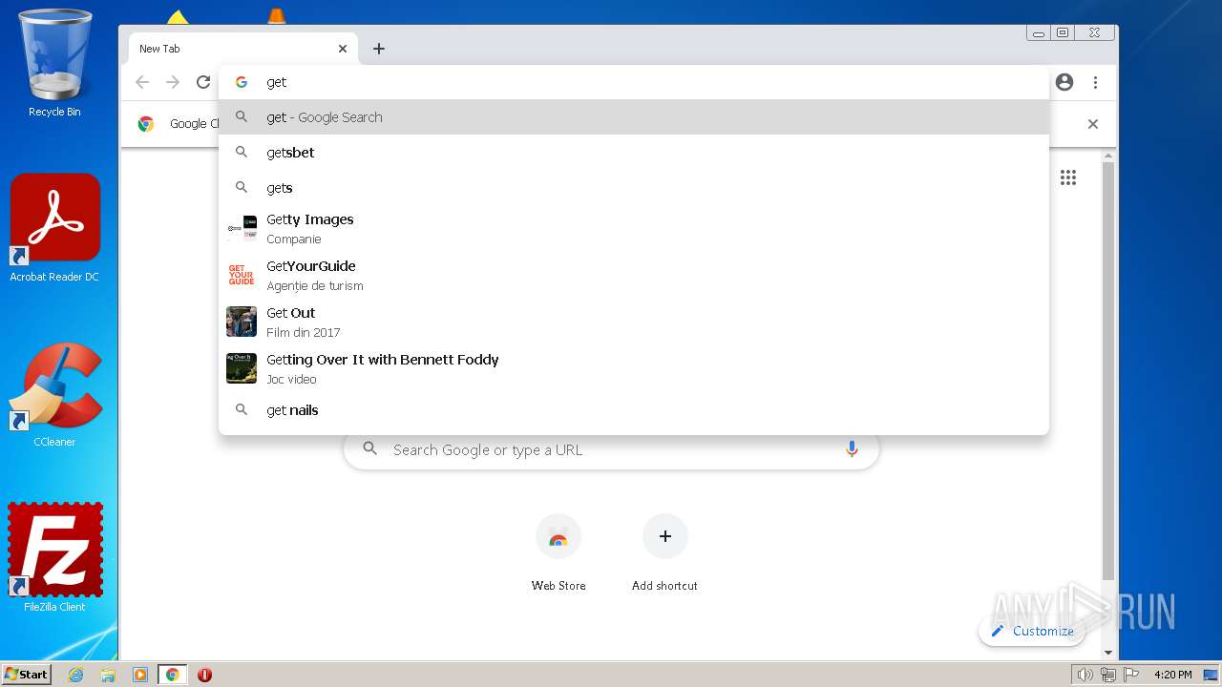Click the page vertical scrollbar

1108,372
